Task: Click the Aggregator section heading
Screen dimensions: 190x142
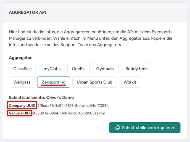Action: pos(20,58)
